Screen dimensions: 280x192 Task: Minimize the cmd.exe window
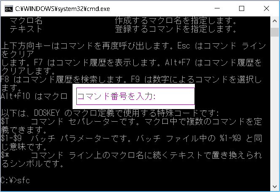point(217,8)
